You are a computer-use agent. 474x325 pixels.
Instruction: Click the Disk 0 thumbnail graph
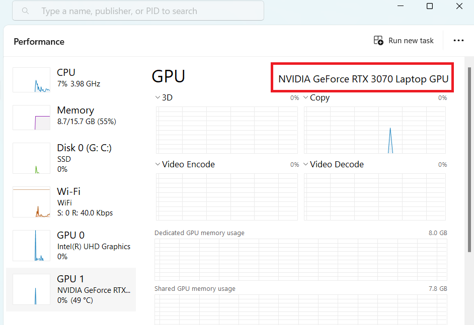31,158
